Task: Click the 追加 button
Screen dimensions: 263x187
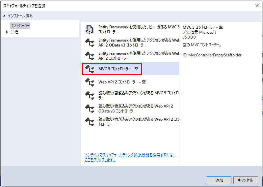Action: [x=219, y=180]
